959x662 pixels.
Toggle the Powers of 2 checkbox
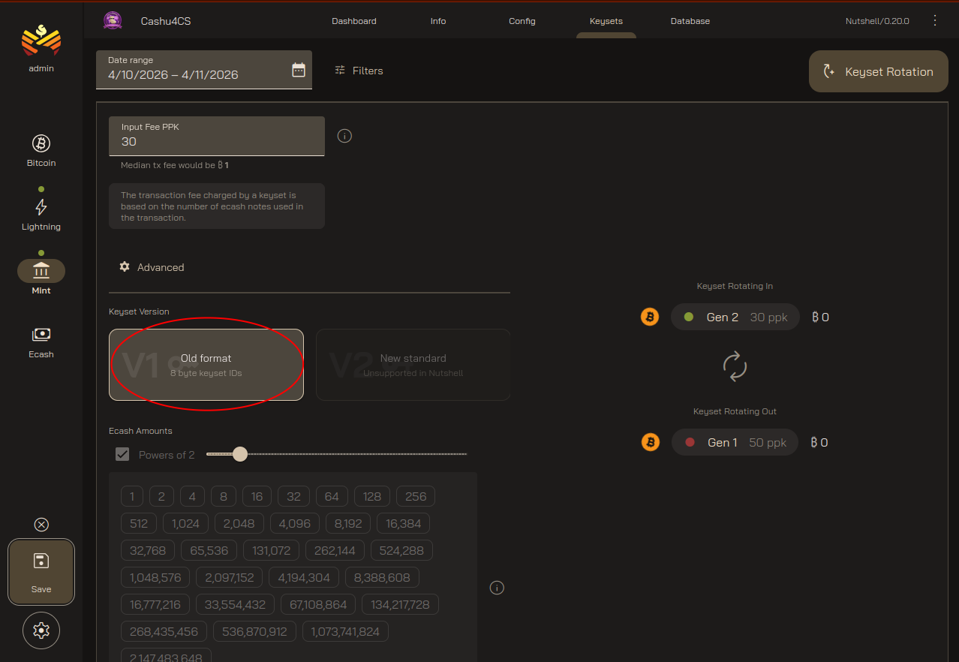tap(122, 454)
